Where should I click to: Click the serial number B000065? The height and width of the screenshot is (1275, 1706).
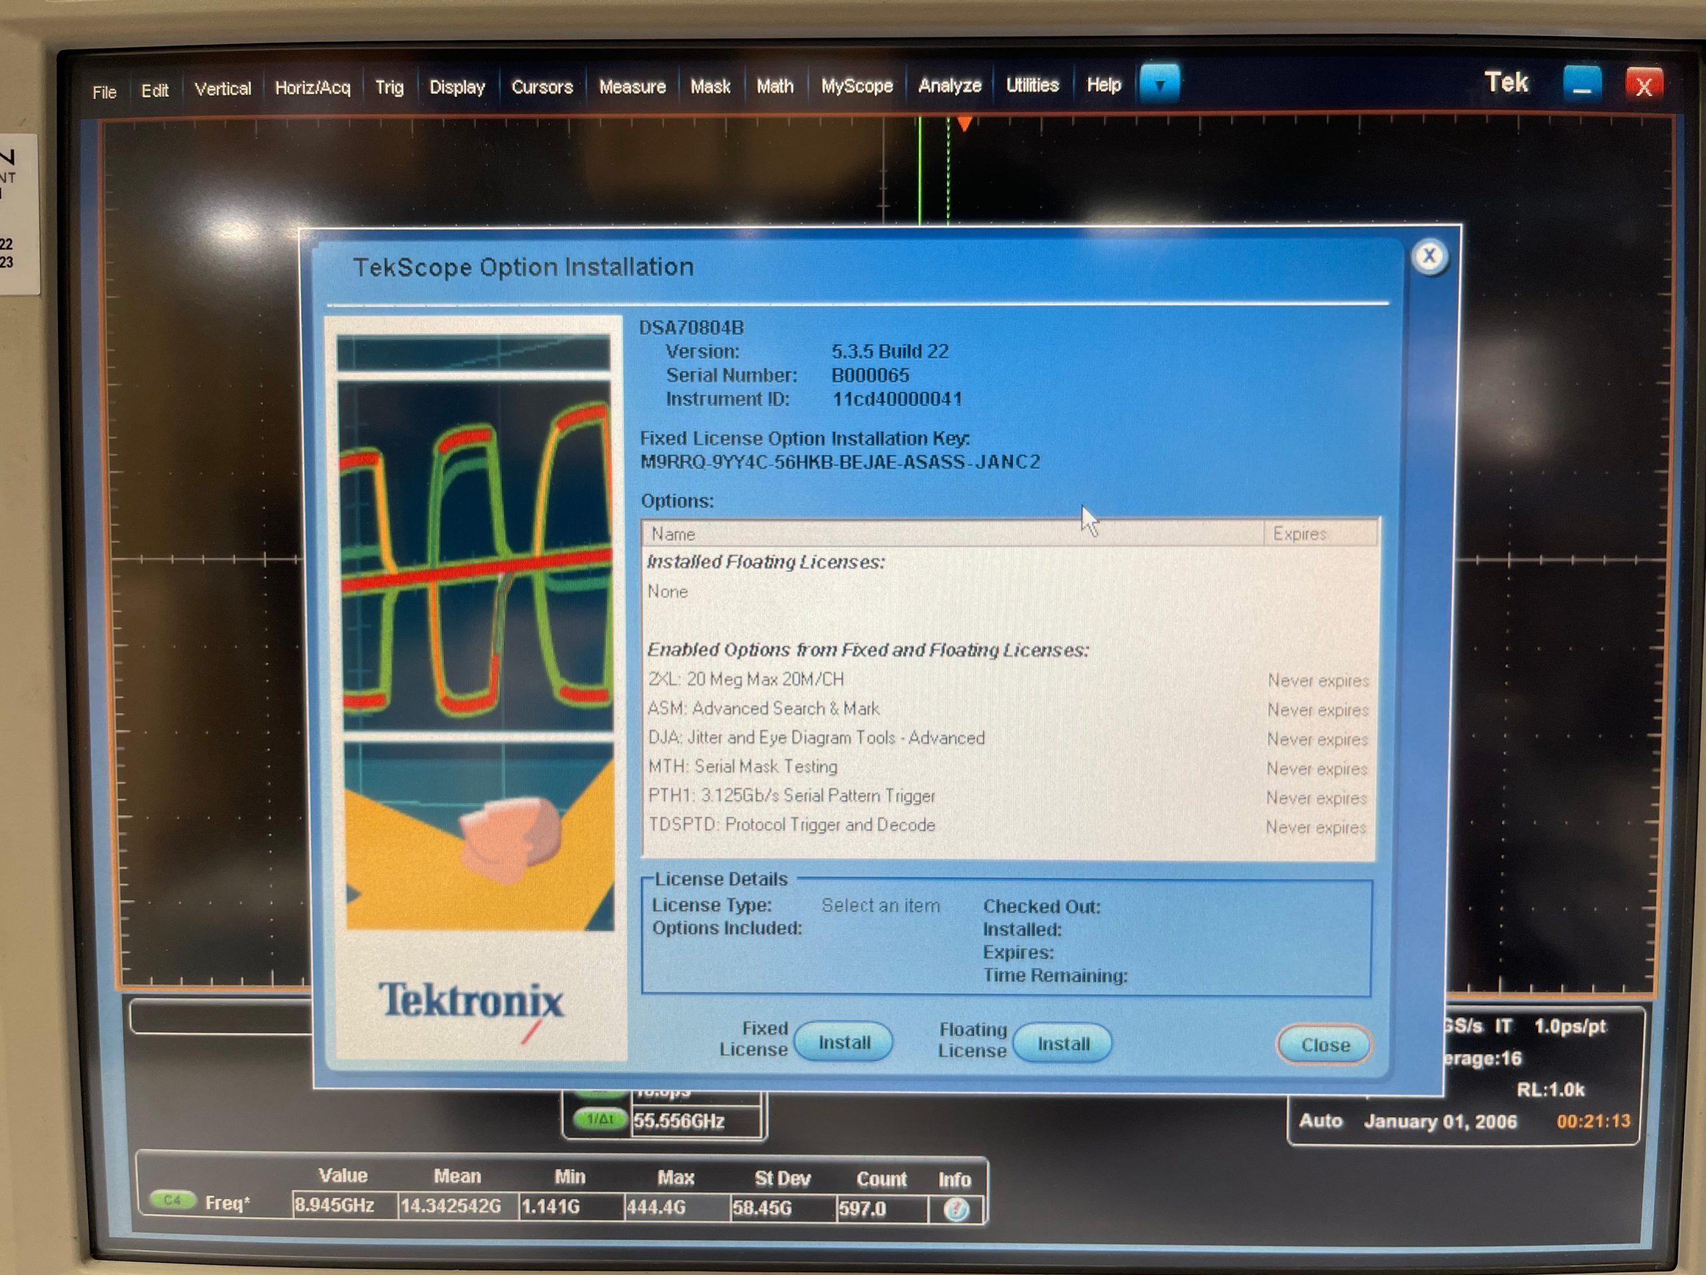(x=870, y=376)
